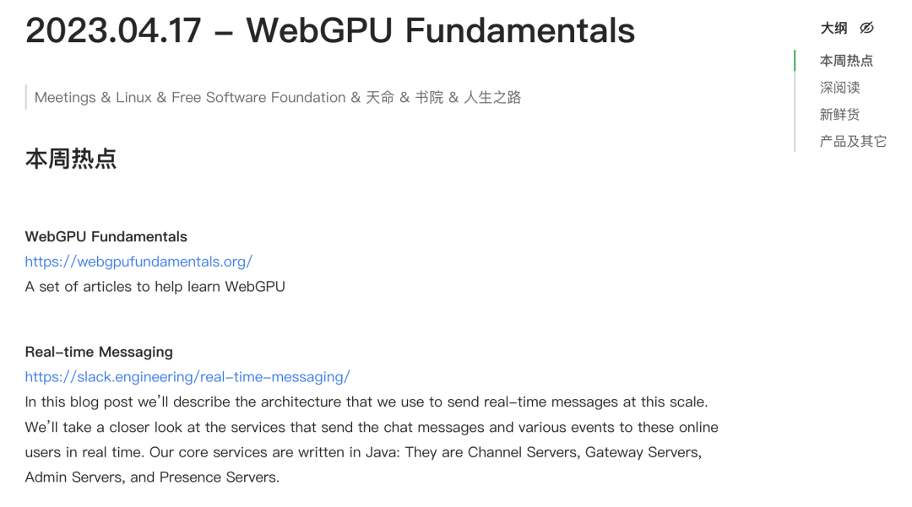912x507 pixels.
Task: Click the 2023.04.17 – WebGPU Fundamentals title
Action: (x=330, y=30)
